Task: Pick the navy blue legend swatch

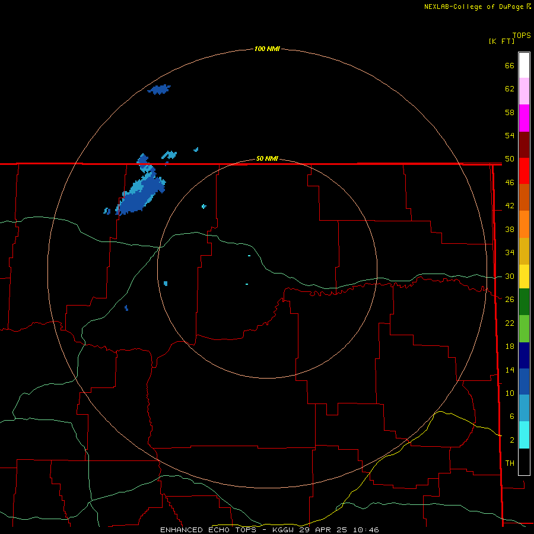Action: tap(524, 355)
